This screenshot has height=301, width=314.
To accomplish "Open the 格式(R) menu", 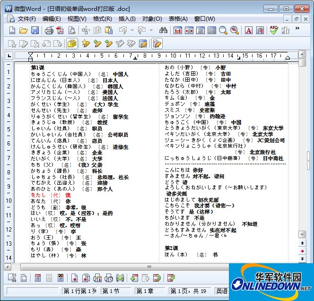I will 102,19.
